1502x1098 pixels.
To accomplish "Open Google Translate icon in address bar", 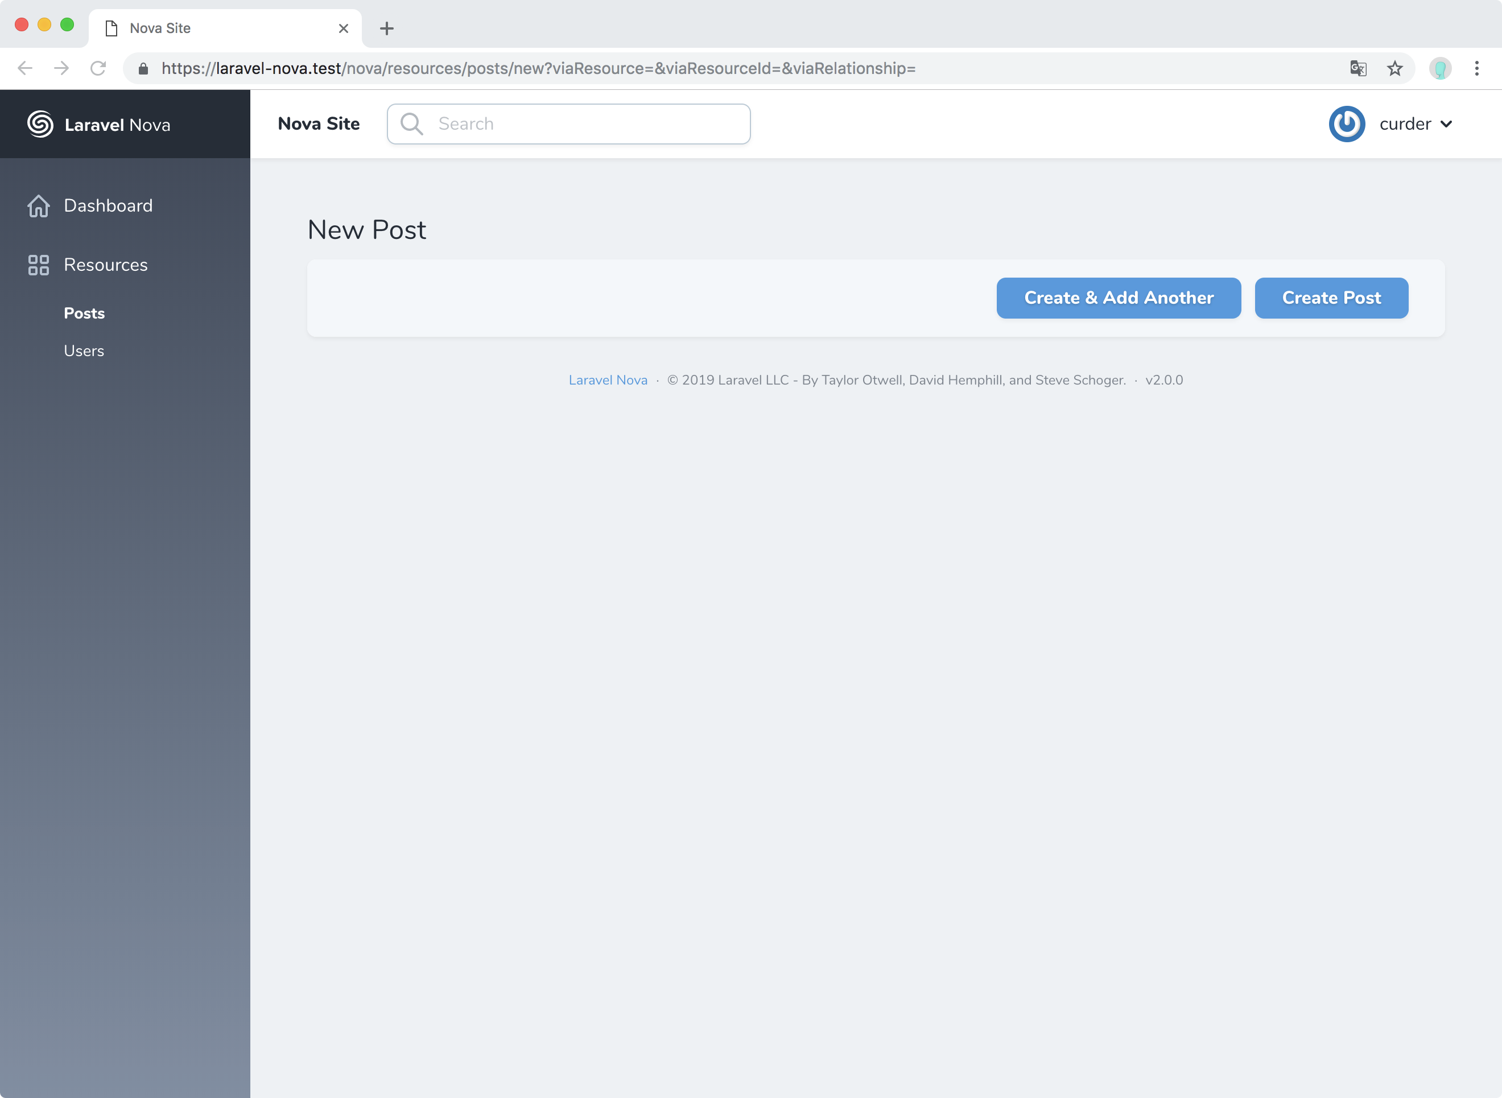I will click(x=1358, y=68).
